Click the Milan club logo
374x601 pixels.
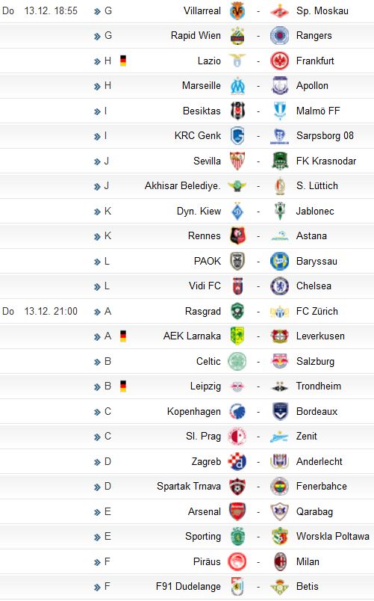tap(280, 562)
